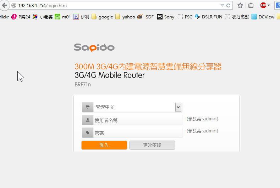The height and width of the screenshot is (188, 280).
Task: Open the flickr bookmark
Action: pyautogui.click(x=5, y=17)
